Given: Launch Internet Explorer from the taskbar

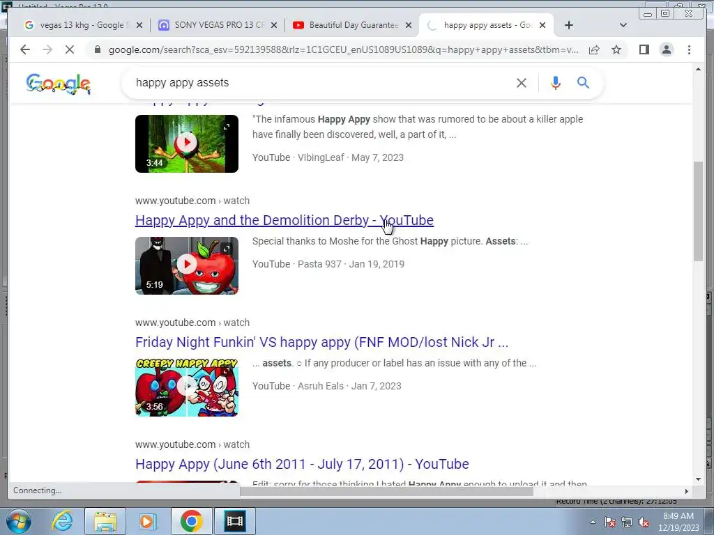Looking at the screenshot, I should pos(62,521).
